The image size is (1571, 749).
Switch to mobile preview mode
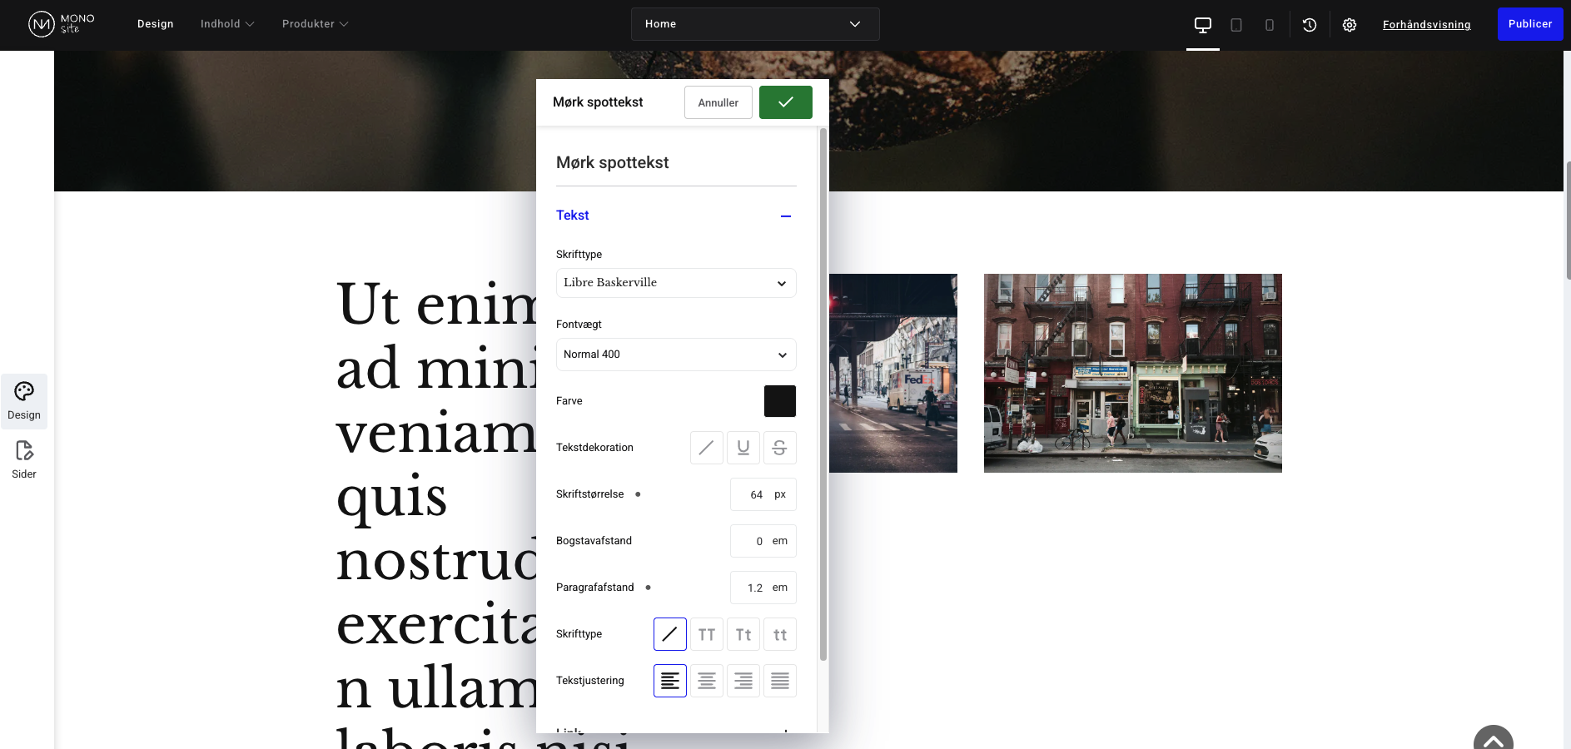(x=1269, y=25)
